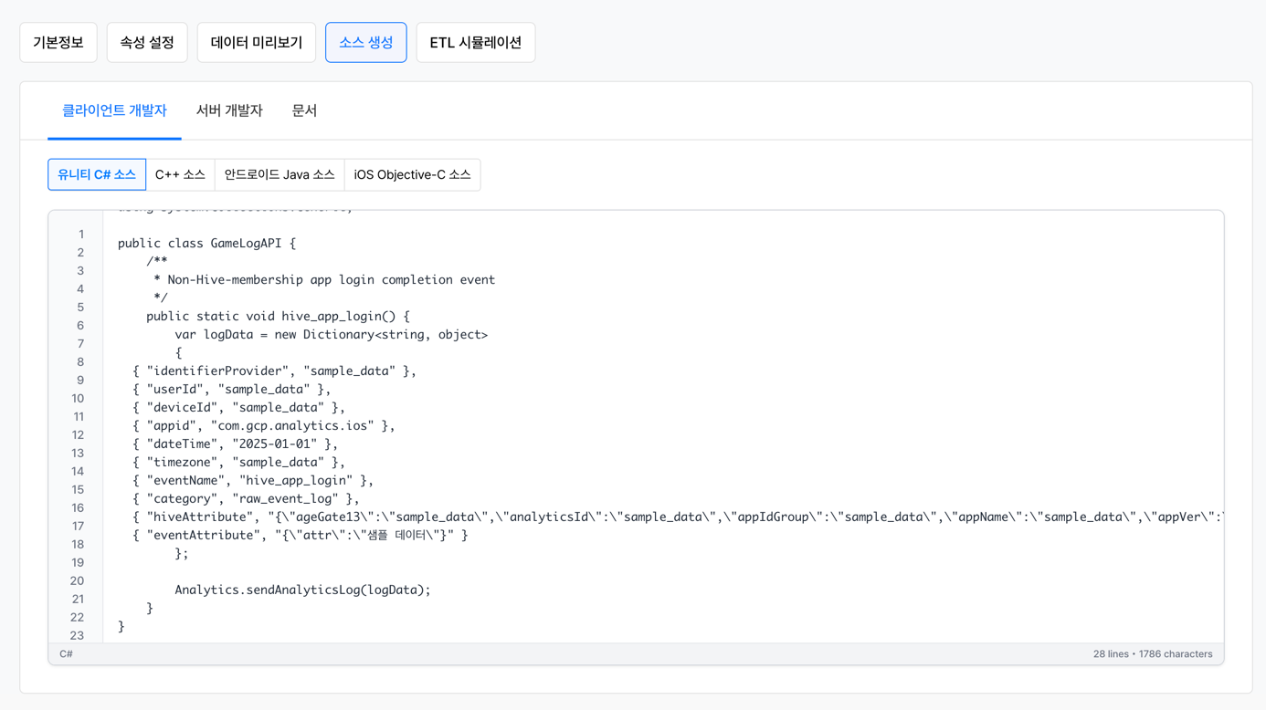
Task: Click the hiveAttribute JSON string line
Action: click(639, 517)
